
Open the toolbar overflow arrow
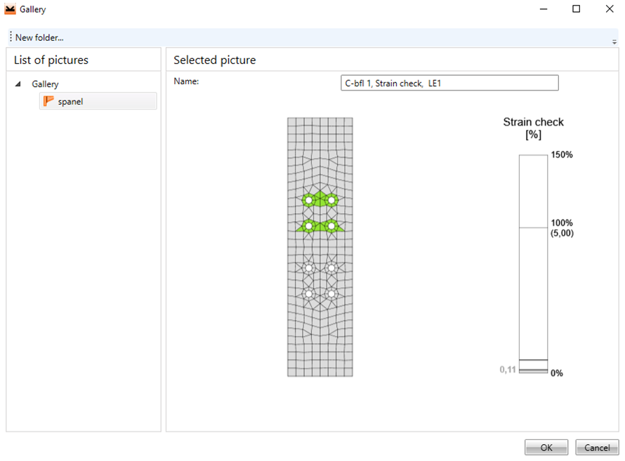[x=614, y=42]
